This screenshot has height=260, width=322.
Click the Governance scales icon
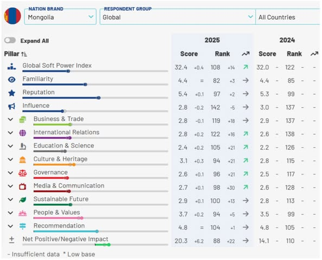23,173
